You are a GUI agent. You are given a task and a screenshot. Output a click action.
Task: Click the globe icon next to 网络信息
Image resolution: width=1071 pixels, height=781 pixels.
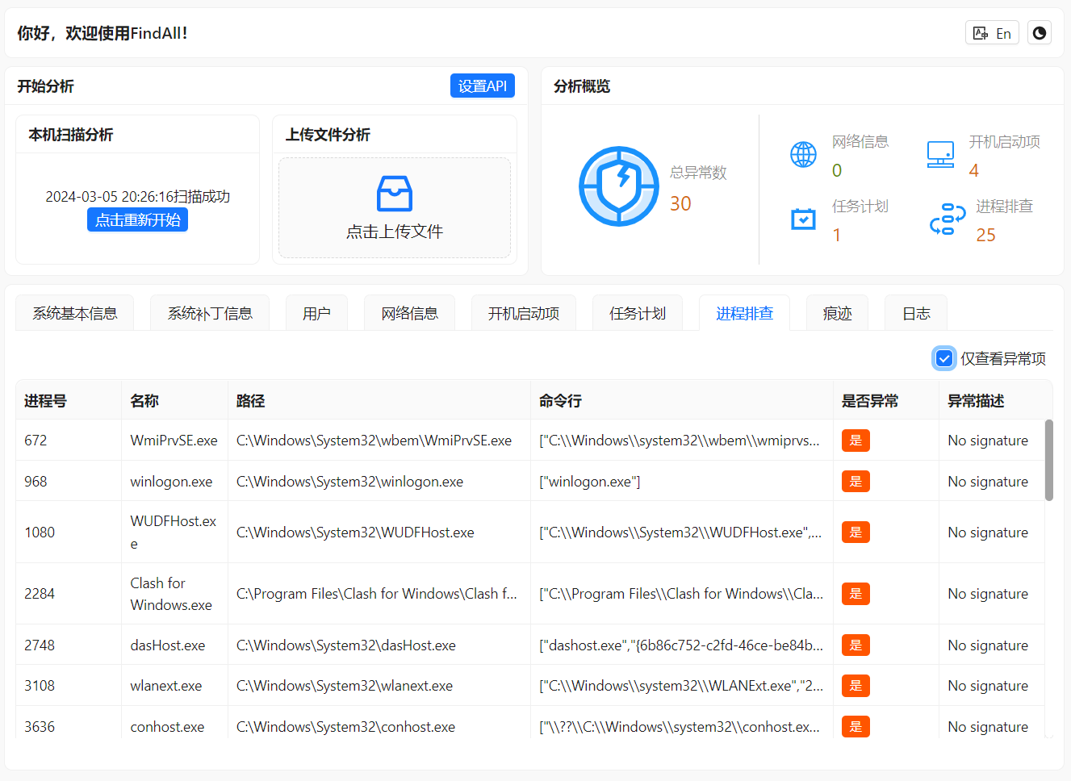(x=803, y=154)
